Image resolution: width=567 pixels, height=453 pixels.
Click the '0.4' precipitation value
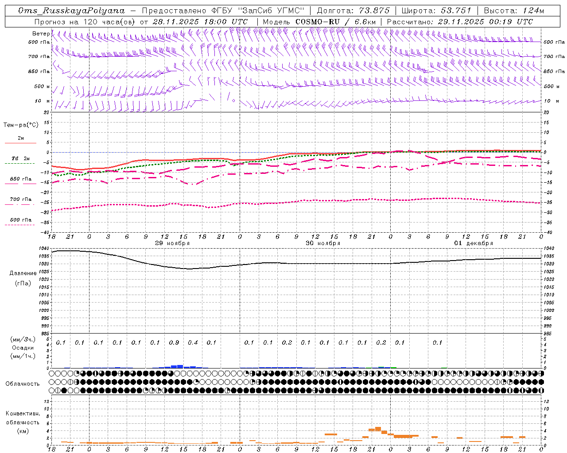coord(193,342)
